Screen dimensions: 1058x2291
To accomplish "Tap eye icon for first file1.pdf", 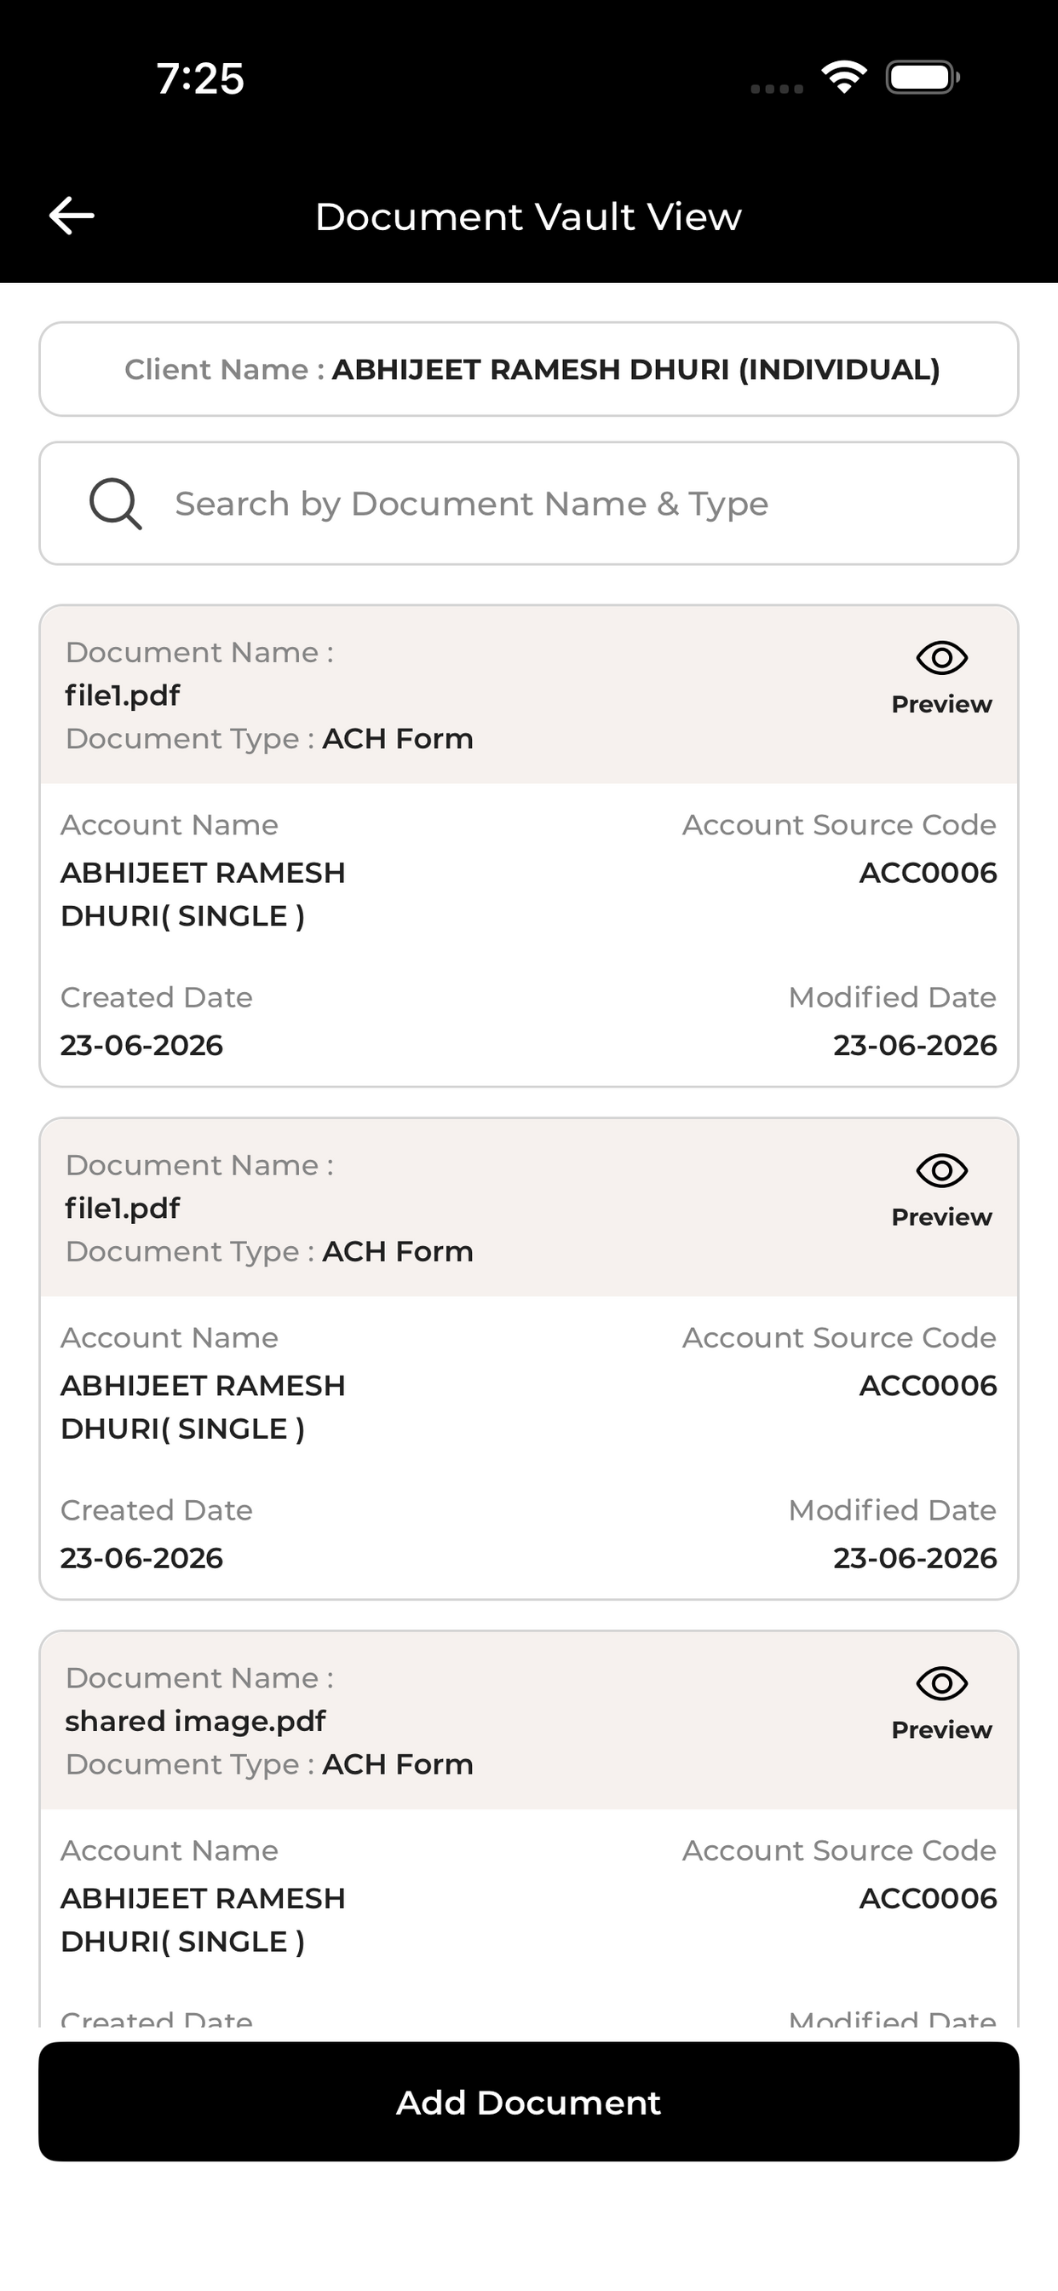I will click(941, 658).
